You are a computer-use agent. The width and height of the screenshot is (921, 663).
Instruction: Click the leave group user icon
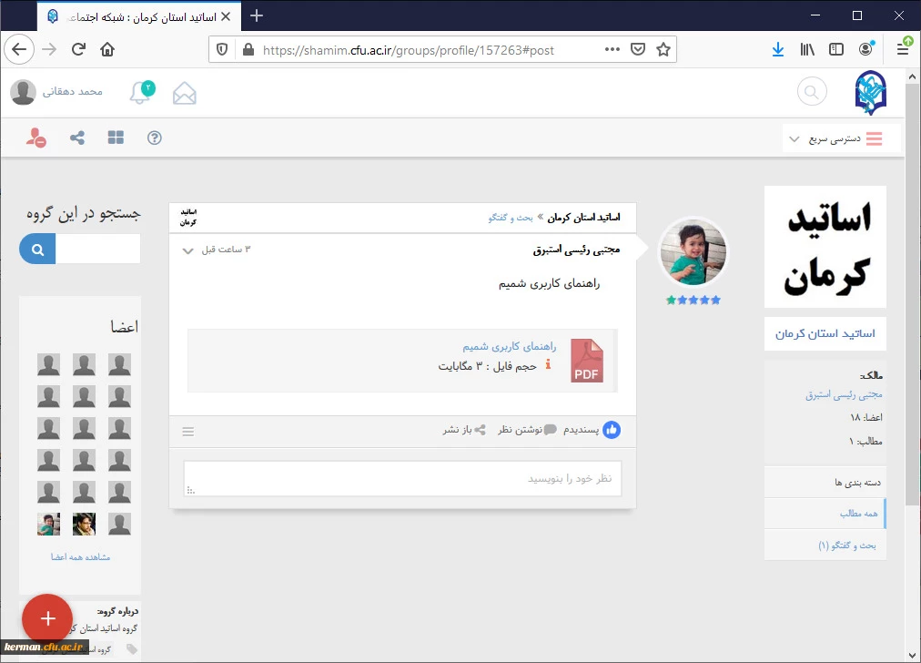pos(36,138)
